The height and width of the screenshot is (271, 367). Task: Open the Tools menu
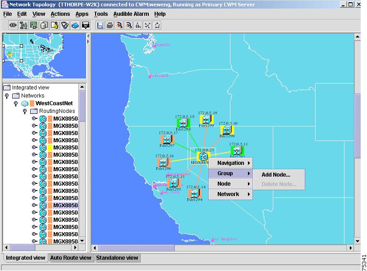[101, 14]
